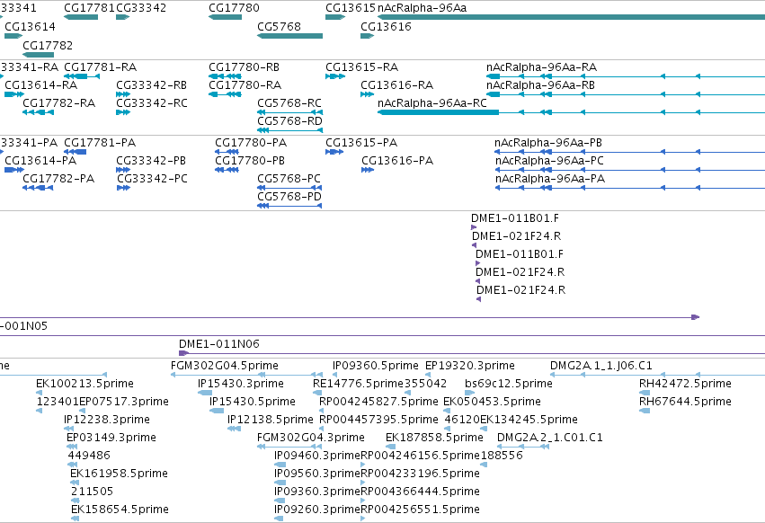This screenshot has width=765, height=523.
Task: Select feature labeled 449486
Action: (x=89, y=456)
